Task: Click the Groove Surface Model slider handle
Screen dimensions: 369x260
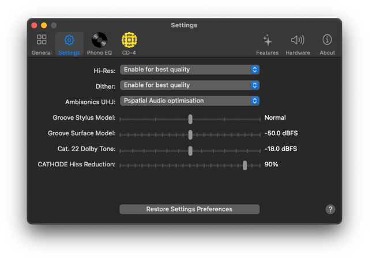Action: [x=190, y=135]
